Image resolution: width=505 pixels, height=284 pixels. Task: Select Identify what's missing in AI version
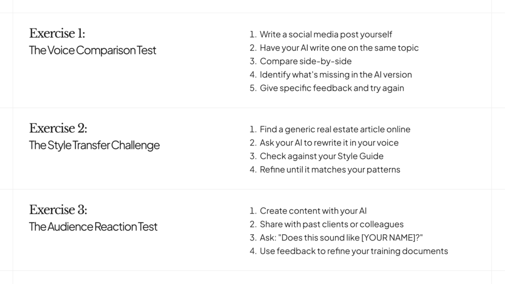(x=336, y=75)
